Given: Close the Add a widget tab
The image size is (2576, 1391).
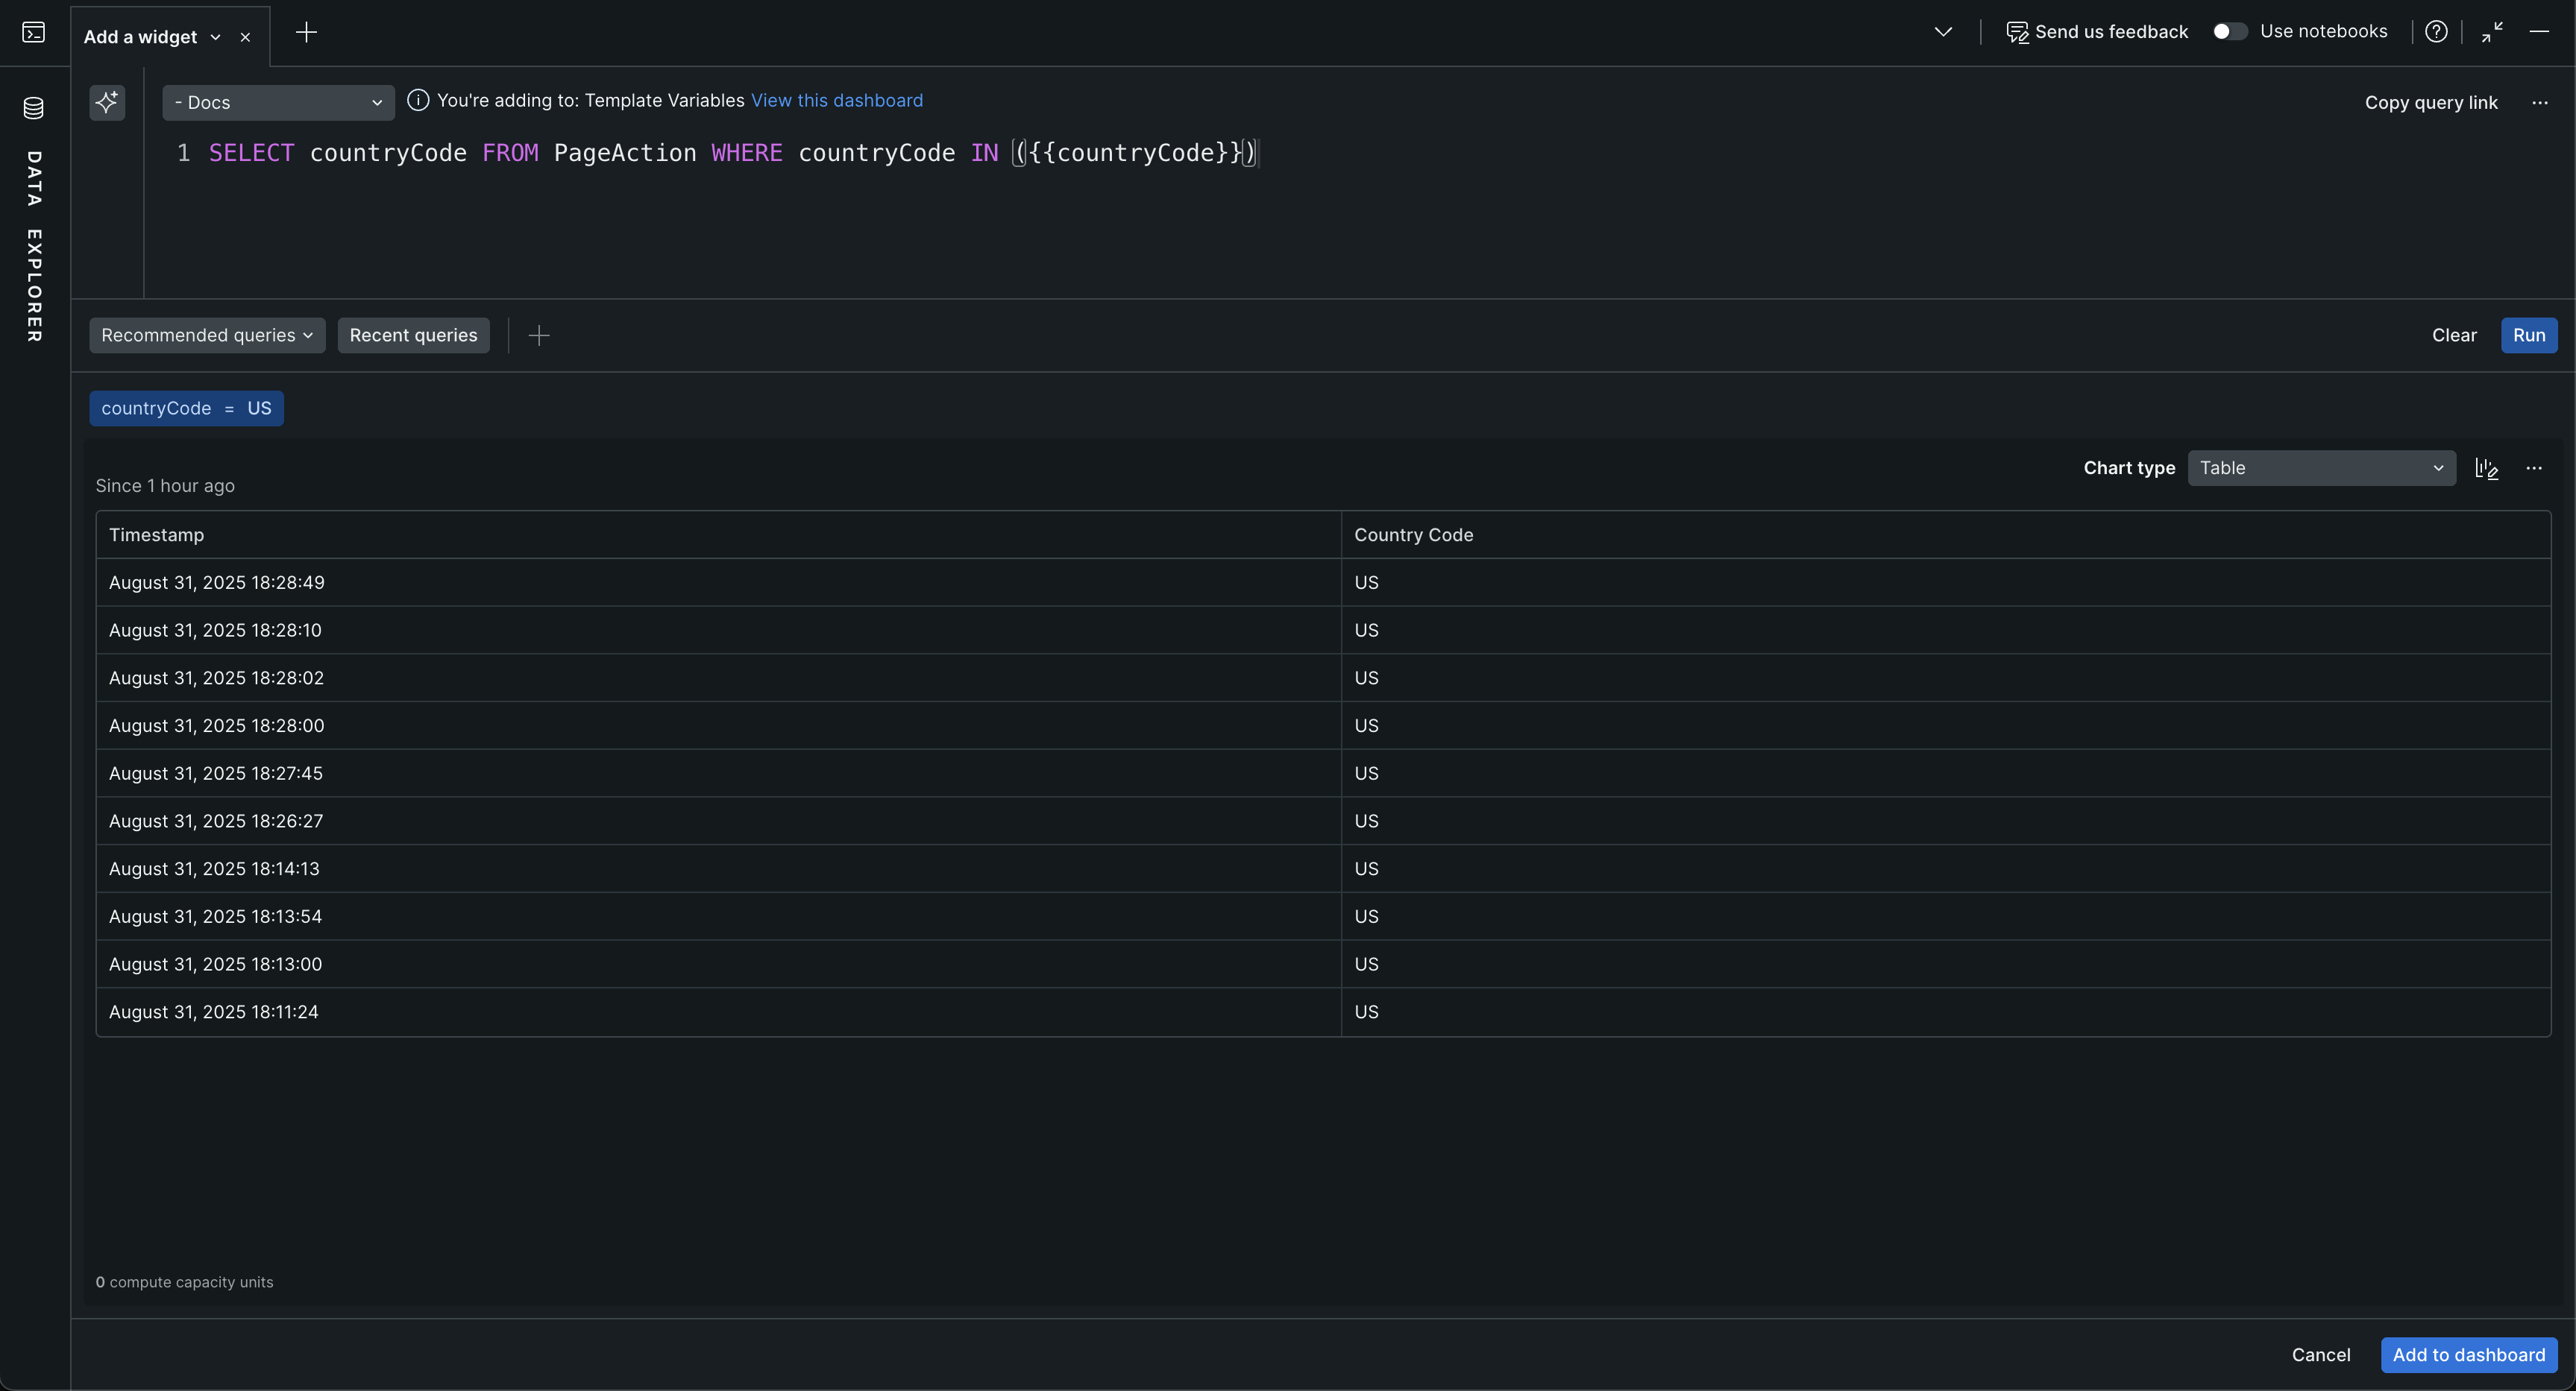Looking at the screenshot, I should [245, 37].
